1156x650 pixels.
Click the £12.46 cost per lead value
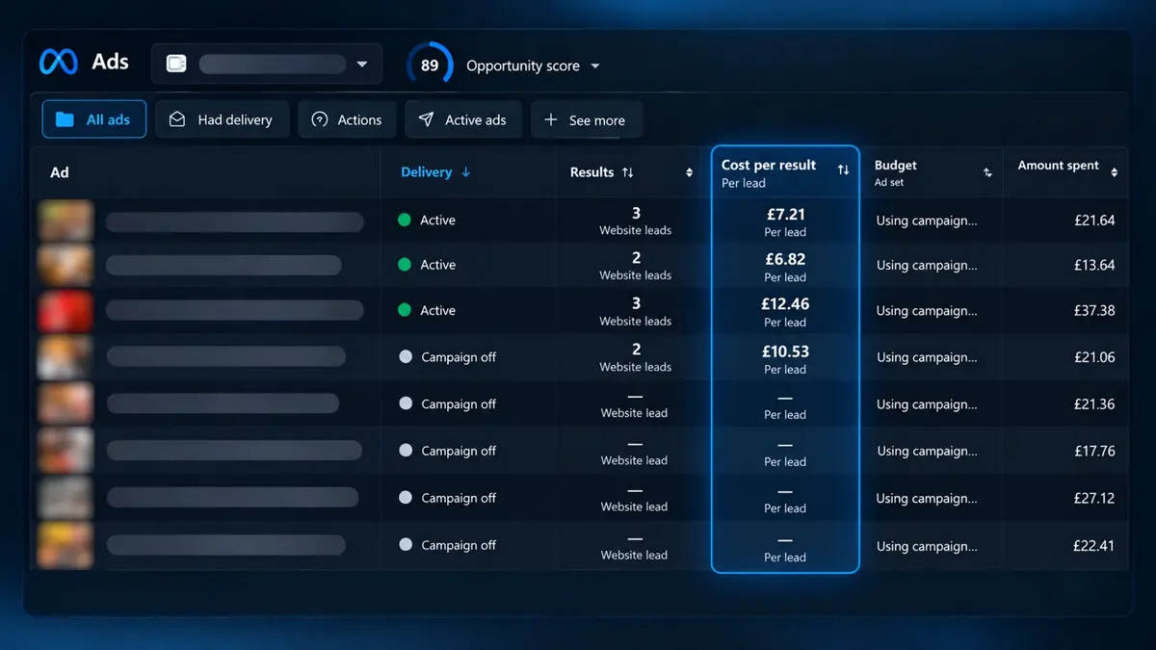[x=785, y=304]
